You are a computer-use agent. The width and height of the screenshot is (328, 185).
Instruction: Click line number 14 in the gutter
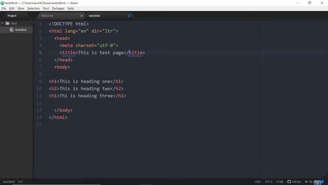(39, 117)
